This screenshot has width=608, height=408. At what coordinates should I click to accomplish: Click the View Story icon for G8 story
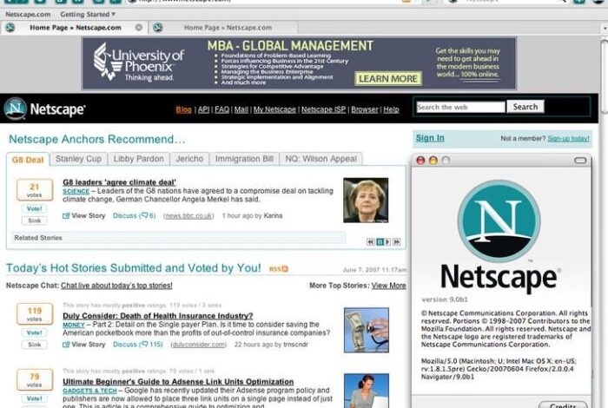click(x=66, y=216)
